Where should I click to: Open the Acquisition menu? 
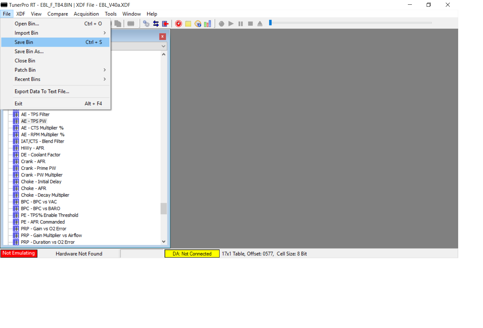pos(86,14)
